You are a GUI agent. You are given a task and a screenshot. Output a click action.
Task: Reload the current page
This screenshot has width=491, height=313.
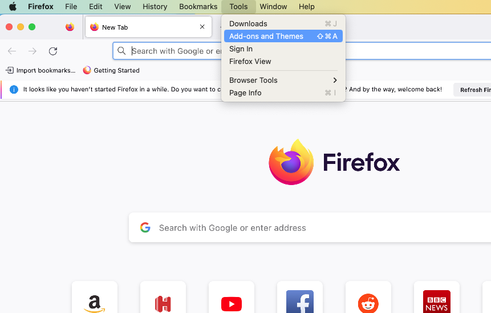(x=53, y=51)
